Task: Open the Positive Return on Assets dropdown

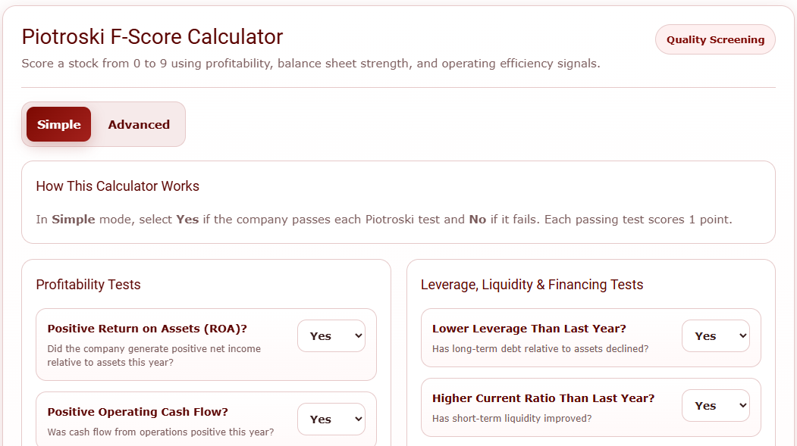Action: [331, 335]
